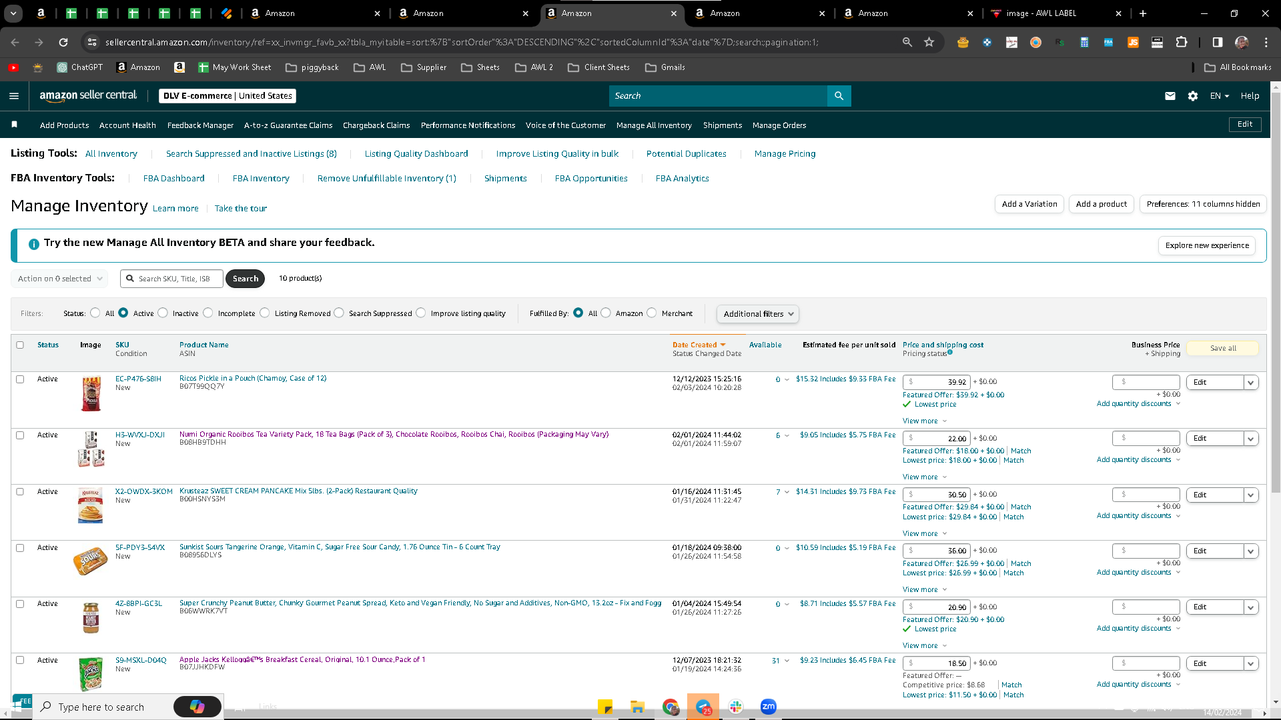Open the browser side panel icon
1281x720 pixels.
pos(1218,42)
